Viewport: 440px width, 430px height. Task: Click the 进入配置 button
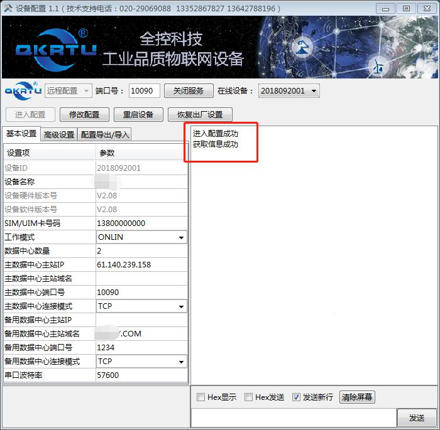[x=30, y=115]
